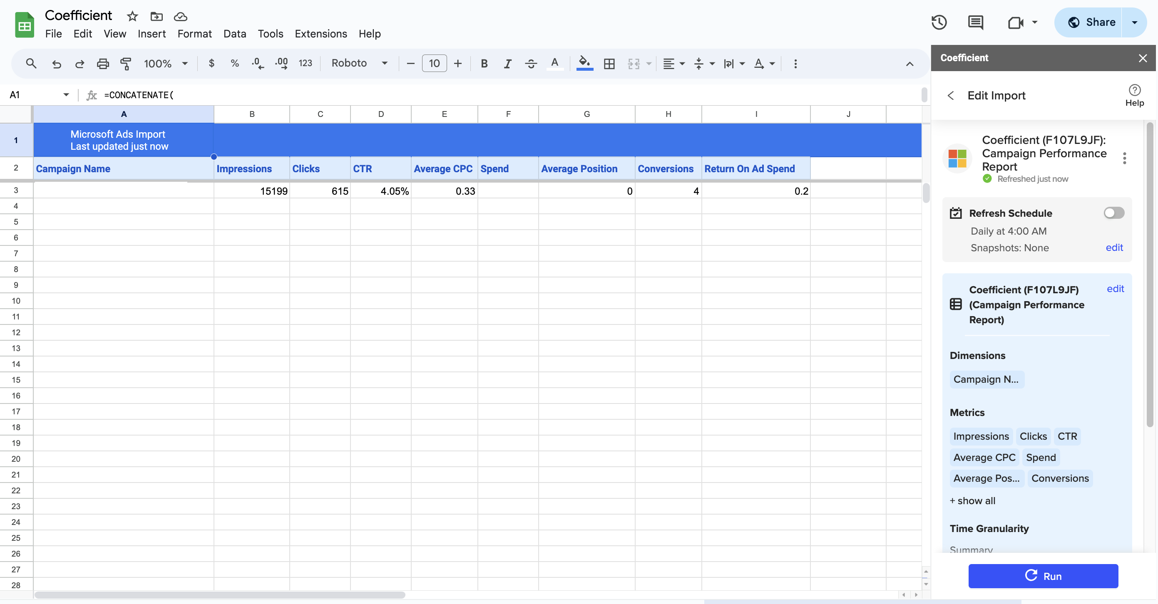
Task: Open the File menu
Action: [x=53, y=34]
